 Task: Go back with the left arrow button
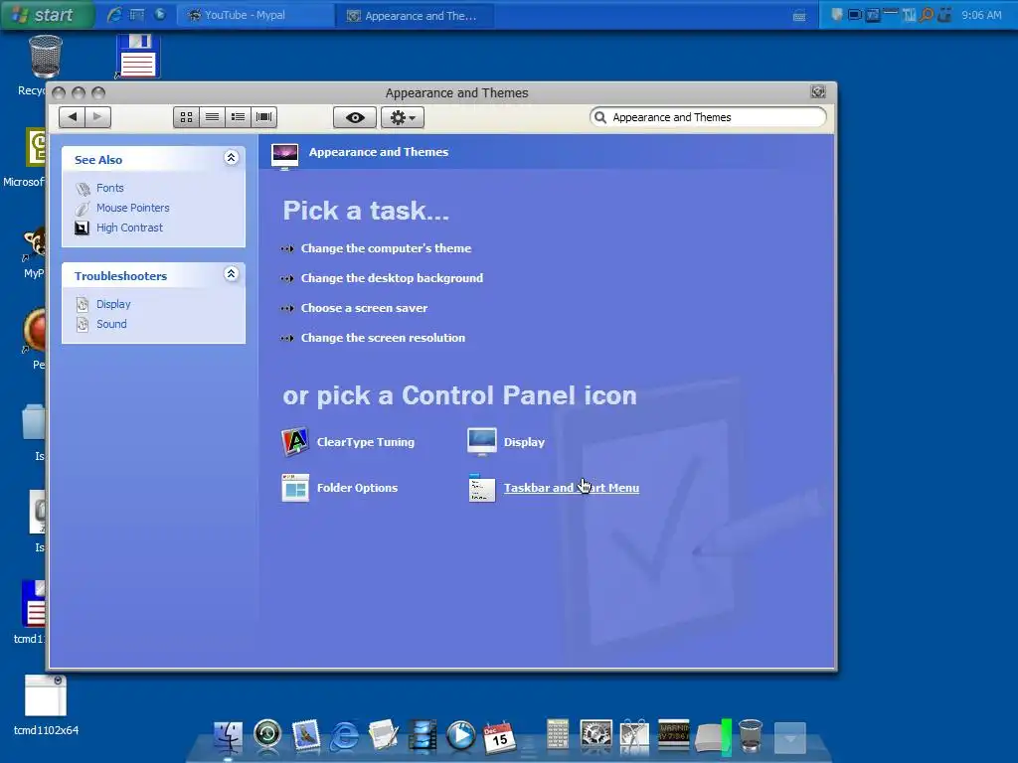[x=72, y=117]
